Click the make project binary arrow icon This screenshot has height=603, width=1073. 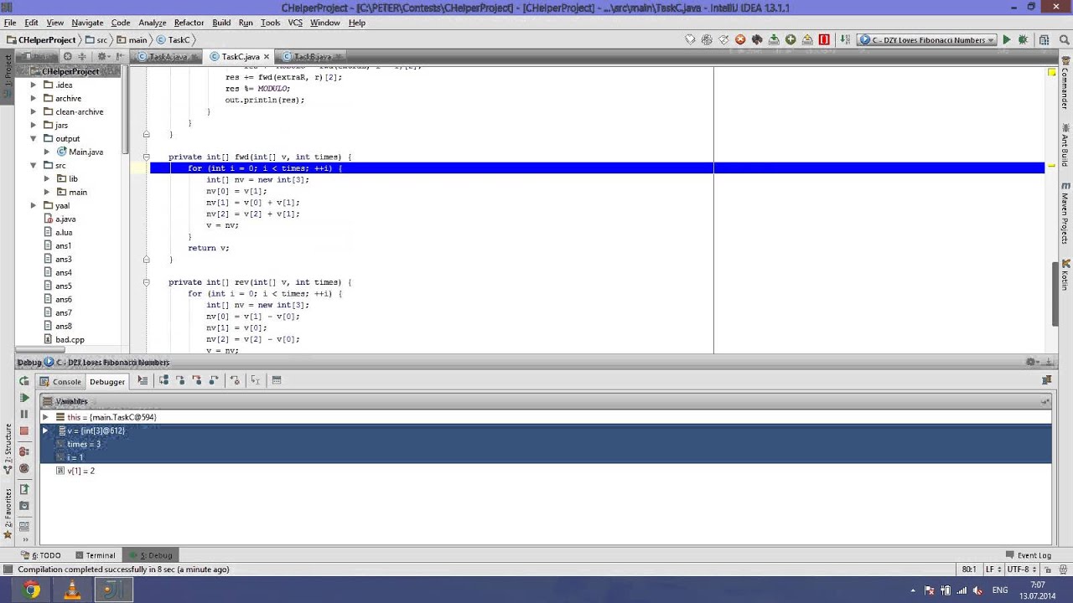(x=846, y=39)
